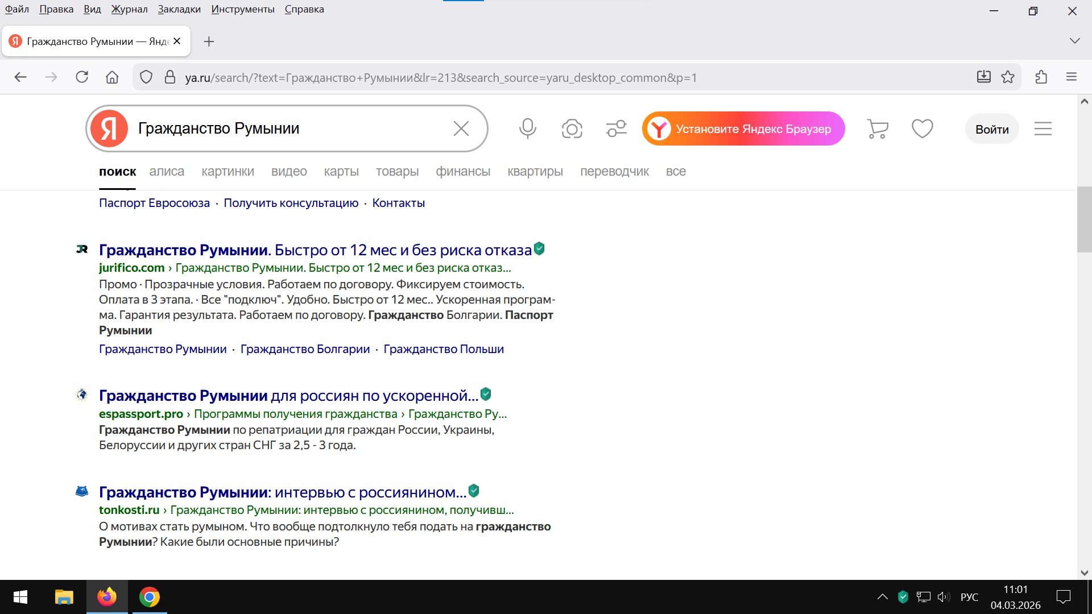Open the Закладки menu

click(179, 9)
